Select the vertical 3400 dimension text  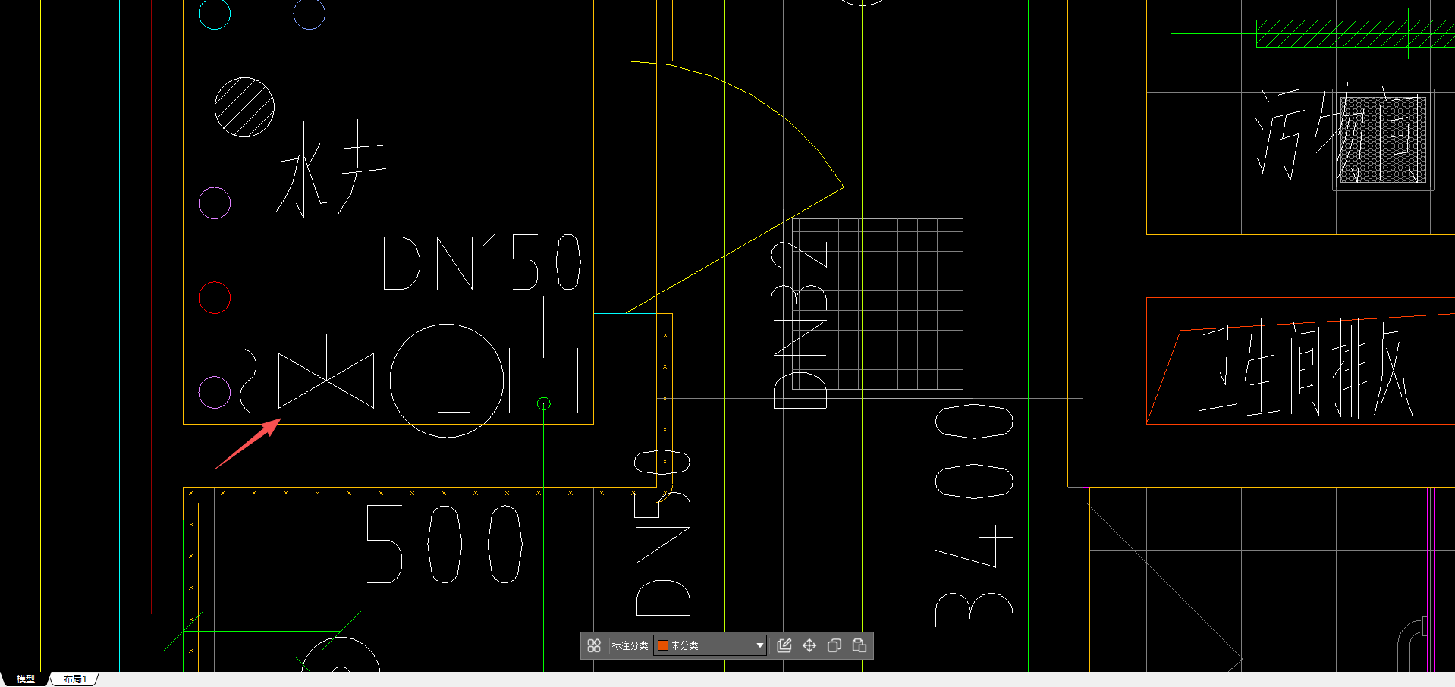click(974, 516)
